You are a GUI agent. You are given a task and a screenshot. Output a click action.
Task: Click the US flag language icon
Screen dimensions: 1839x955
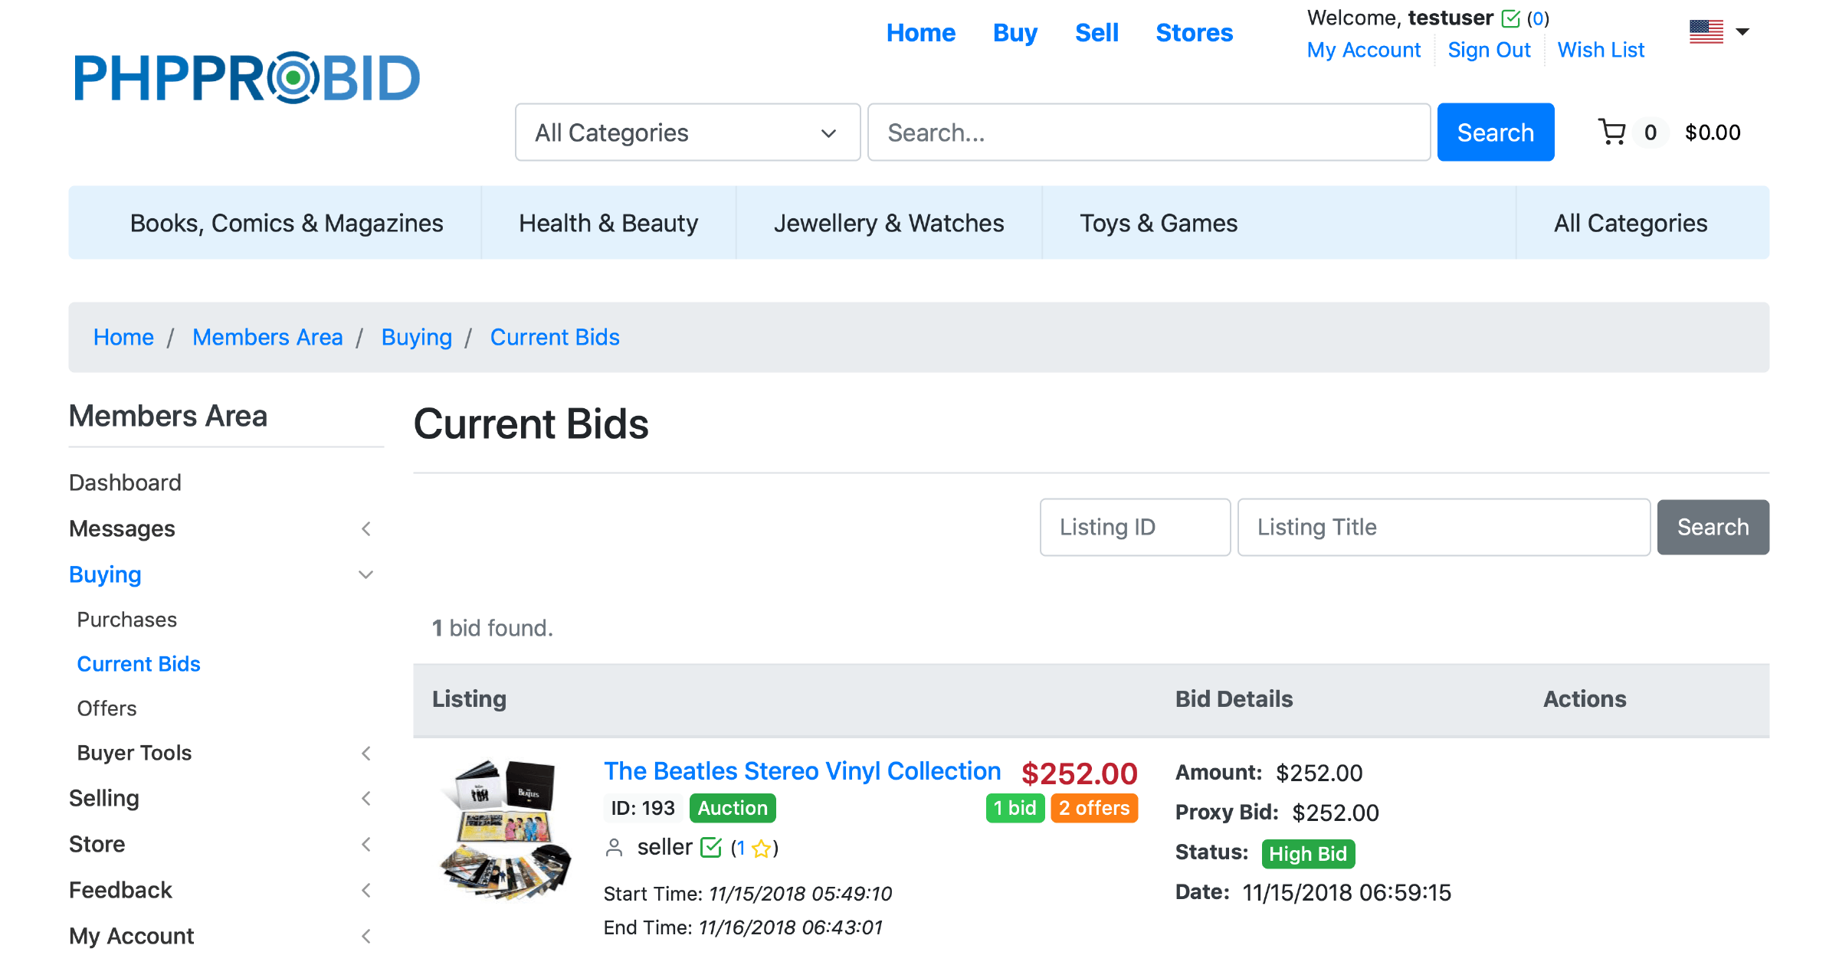click(x=1706, y=31)
